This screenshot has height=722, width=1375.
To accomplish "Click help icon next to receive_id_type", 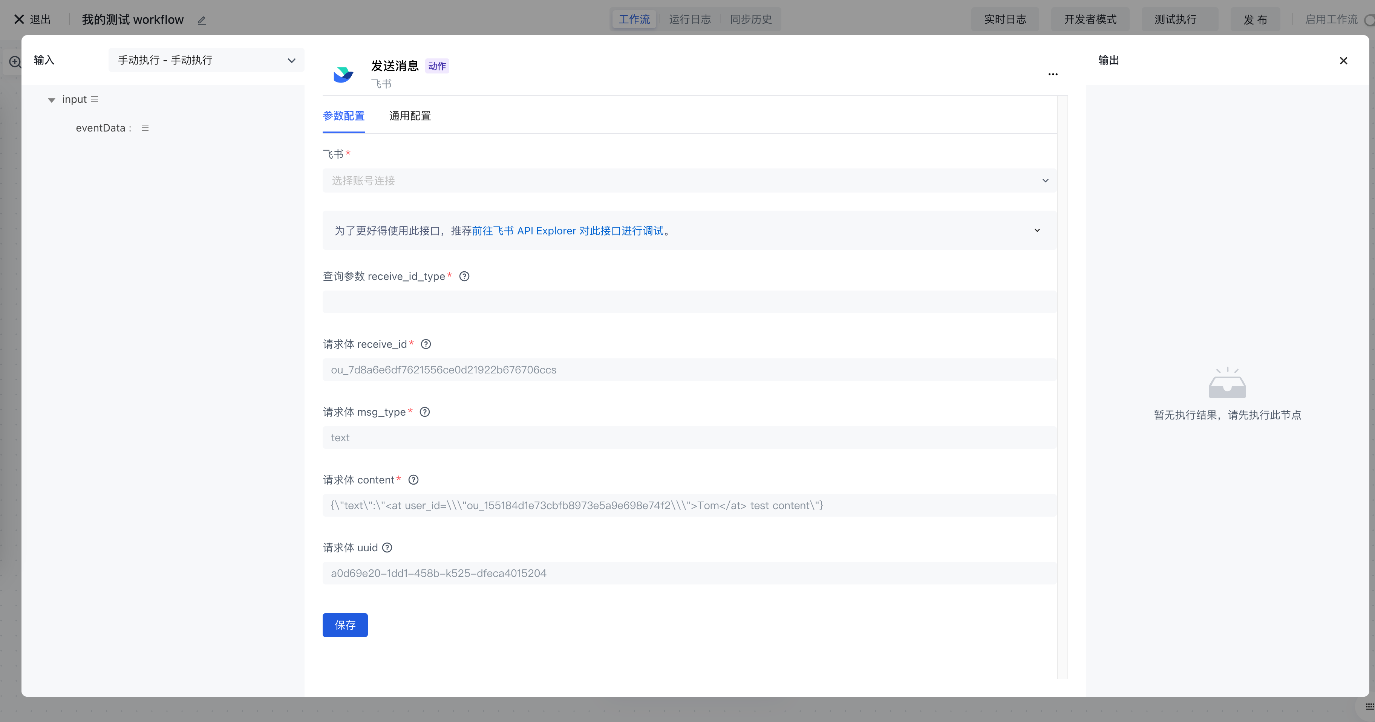I will pyautogui.click(x=464, y=277).
